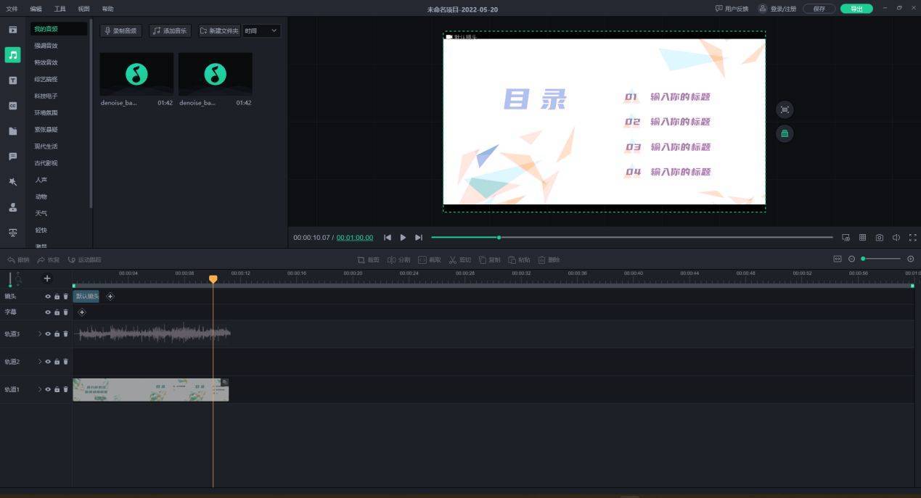921x498 pixels.
Task: Expand 轨道2 with its chevron
Action: [40, 362]
